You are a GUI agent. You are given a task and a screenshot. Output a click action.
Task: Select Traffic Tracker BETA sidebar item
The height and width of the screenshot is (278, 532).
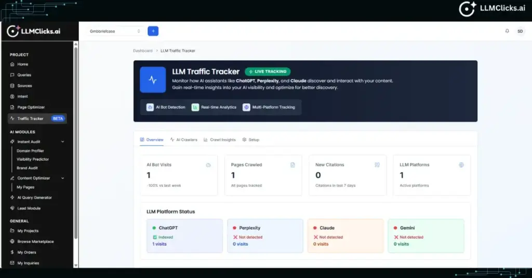[37, 119]
